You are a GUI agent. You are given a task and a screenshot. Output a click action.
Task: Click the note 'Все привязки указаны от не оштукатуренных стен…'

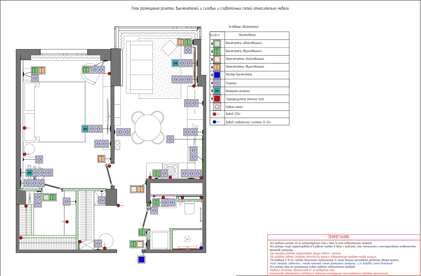coord(320,243)
